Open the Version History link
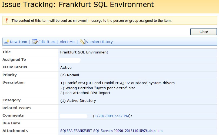The width and height of the screenshot is (219, 137). [99, 42]
